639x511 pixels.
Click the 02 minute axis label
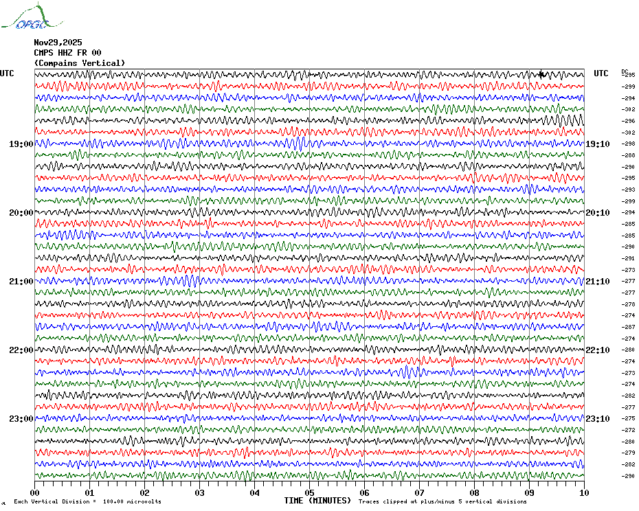click(x=145, y=492)
